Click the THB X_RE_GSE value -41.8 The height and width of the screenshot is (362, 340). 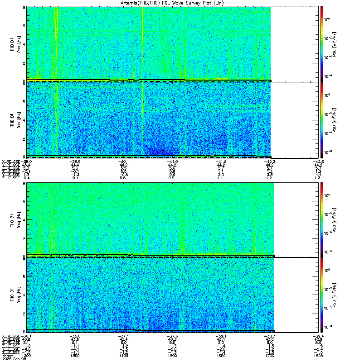[221, 162]
